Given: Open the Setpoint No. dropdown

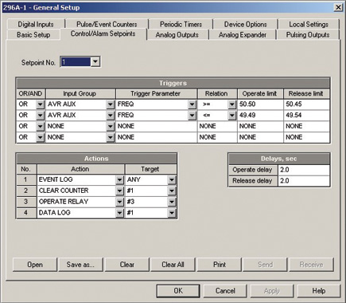Looking at the screenshot, I should 95,62.
